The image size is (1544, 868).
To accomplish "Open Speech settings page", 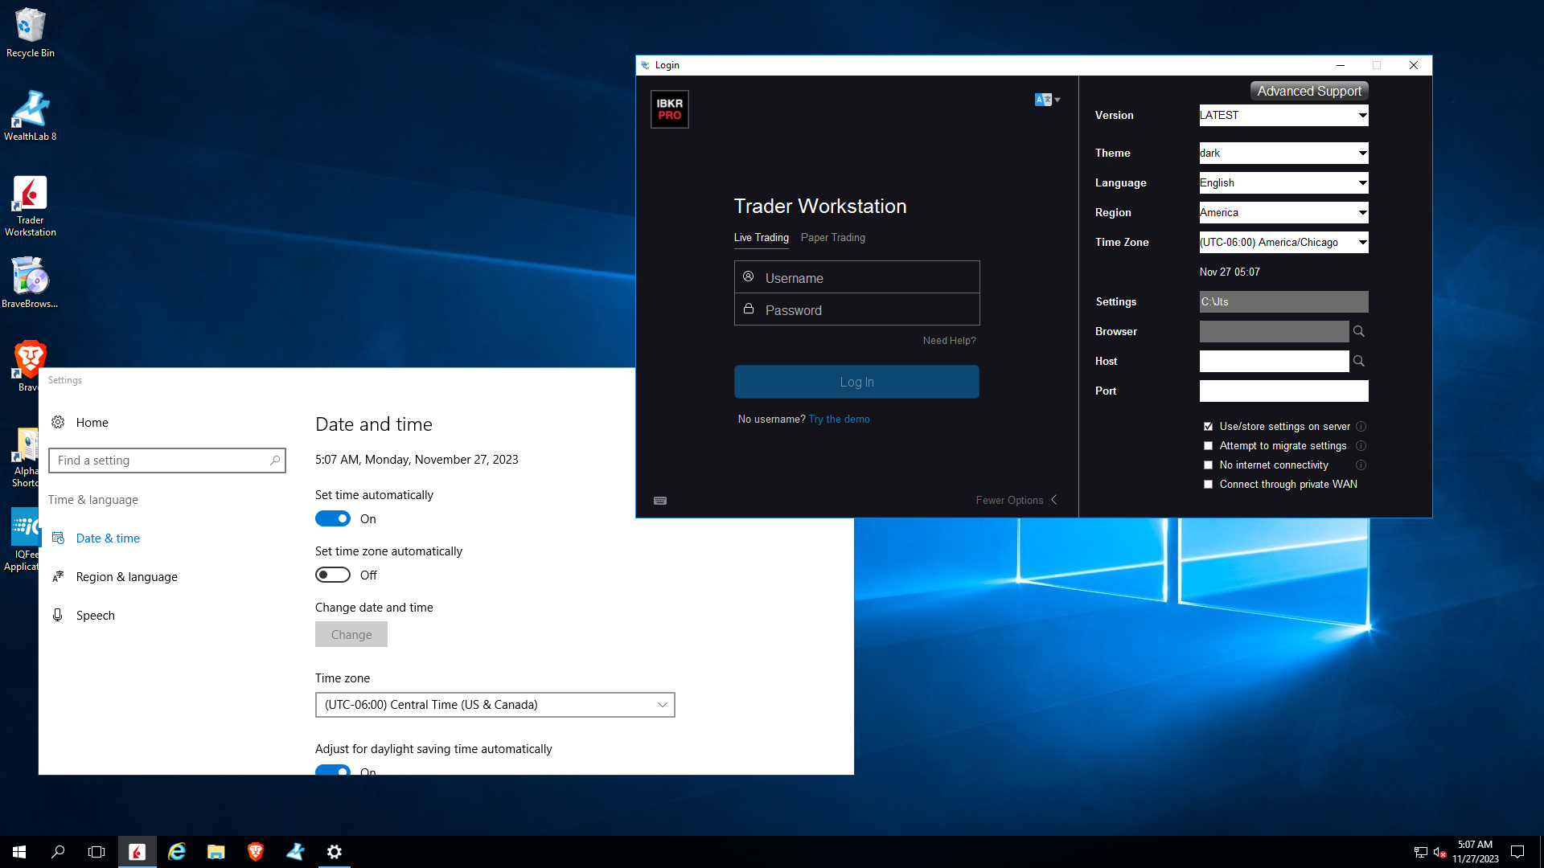I will pyautogui.click(x=95, y=616).
